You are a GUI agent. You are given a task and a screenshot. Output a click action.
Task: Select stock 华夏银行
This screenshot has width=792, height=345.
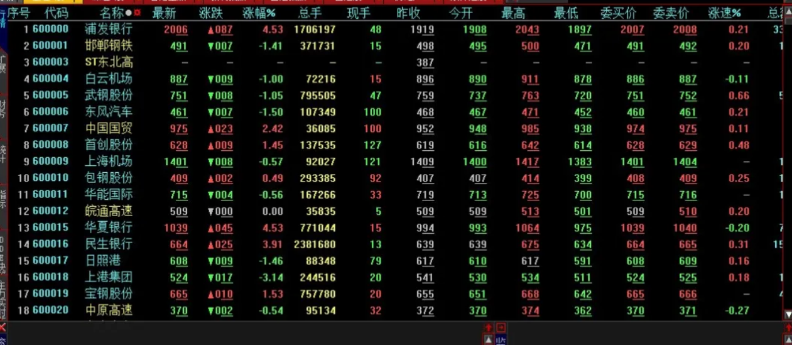coord(109,227)
